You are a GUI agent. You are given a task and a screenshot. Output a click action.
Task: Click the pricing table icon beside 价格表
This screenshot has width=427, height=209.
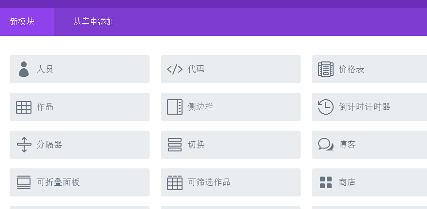(326, 69)
